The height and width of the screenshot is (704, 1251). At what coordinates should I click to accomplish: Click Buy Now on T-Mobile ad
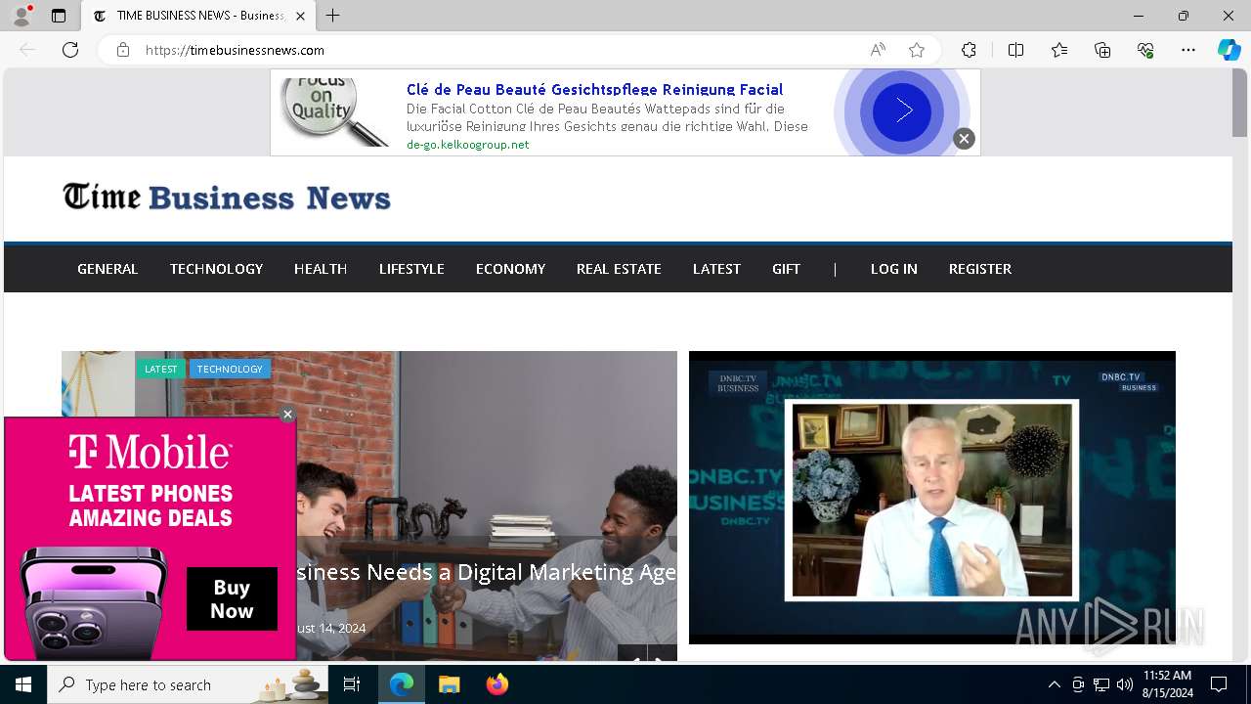pyautogui.click(x=232, y=598)
